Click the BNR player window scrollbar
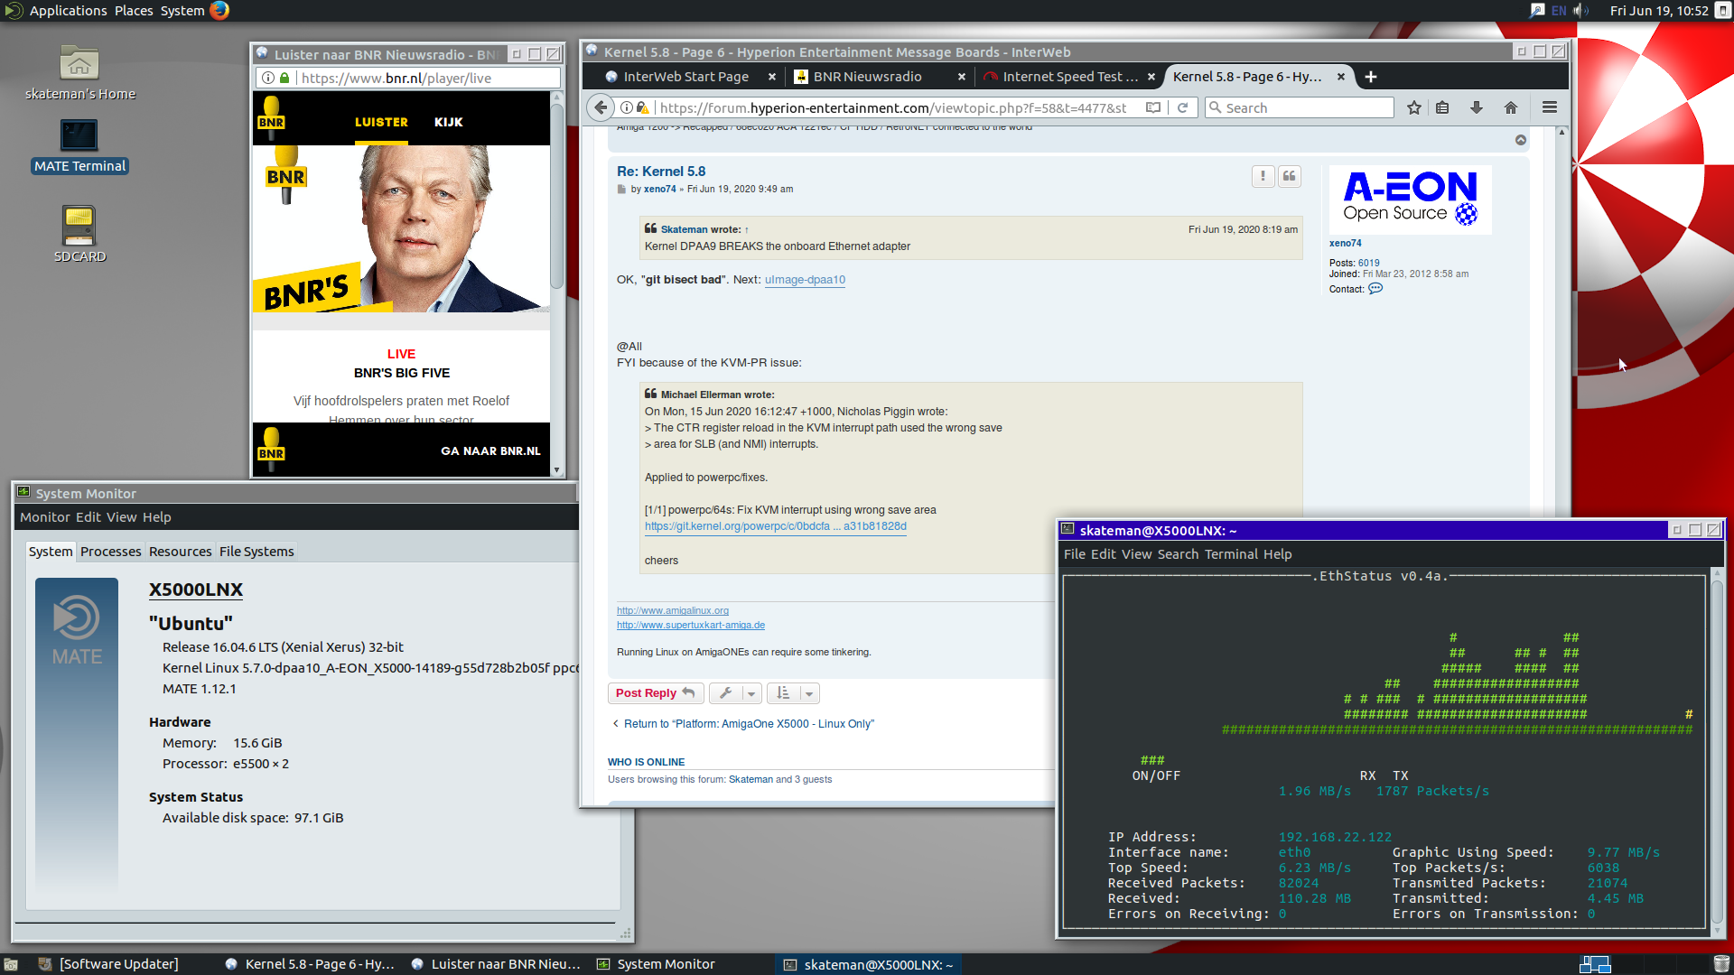The width and height of the screenshot is (1734, 975). coord(557,198)
